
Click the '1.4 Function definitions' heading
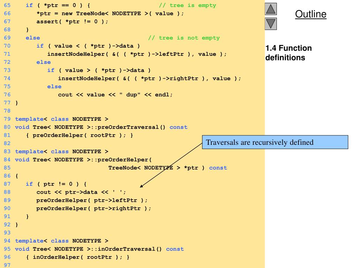(x=288, y=53)
